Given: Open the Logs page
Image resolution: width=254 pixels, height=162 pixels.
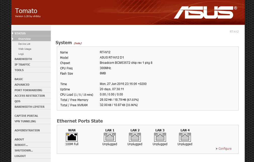Looking at the screenshot, I should pos(21,54).
